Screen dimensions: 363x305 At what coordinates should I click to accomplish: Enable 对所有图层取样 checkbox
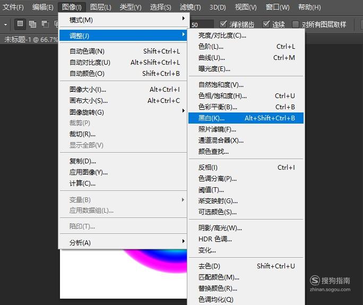pos(296,24)
